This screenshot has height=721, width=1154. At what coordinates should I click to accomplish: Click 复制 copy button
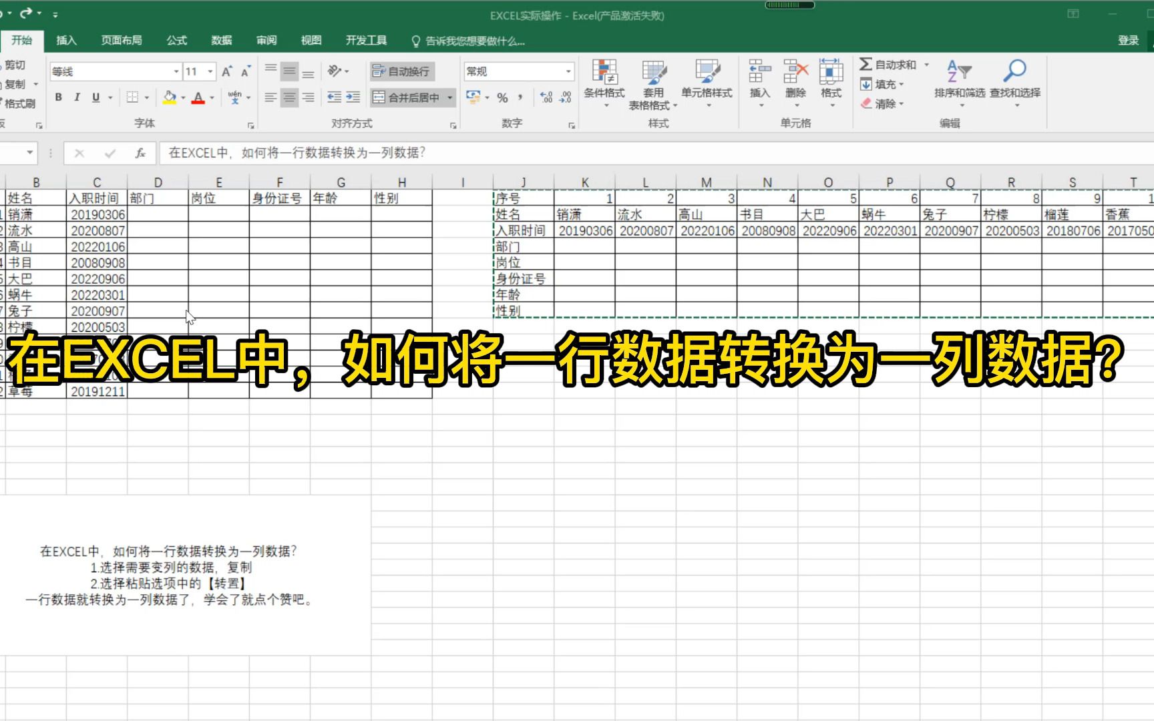click(13, 84)
